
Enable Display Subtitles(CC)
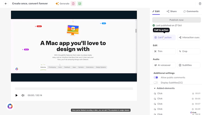[156, 83]
